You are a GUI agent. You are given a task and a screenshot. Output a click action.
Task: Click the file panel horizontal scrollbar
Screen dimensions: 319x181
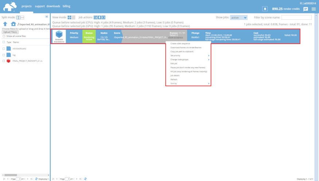(26, 175)
